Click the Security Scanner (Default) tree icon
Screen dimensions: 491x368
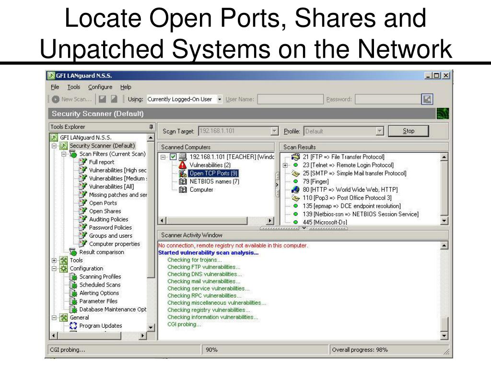coord(64,146)
